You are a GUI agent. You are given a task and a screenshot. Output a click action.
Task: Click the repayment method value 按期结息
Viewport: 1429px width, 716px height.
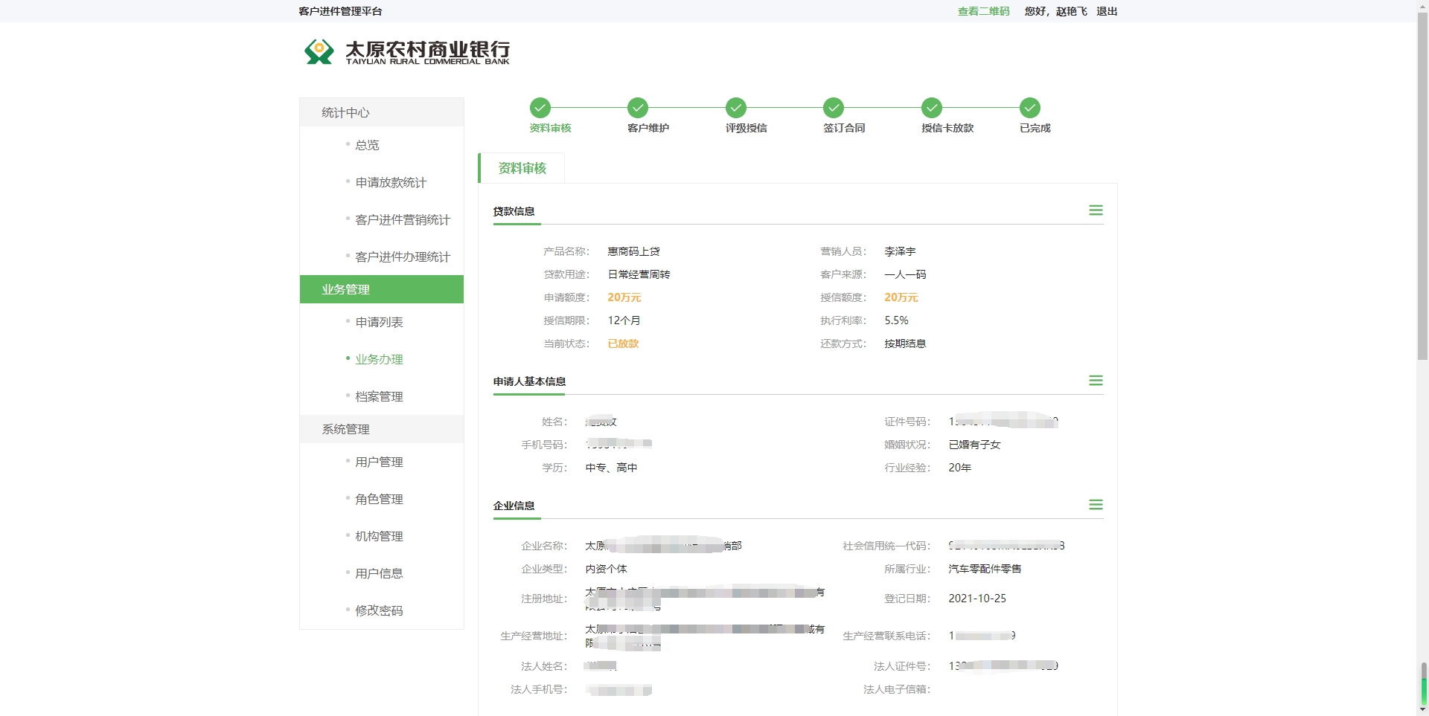click(905, 344)
